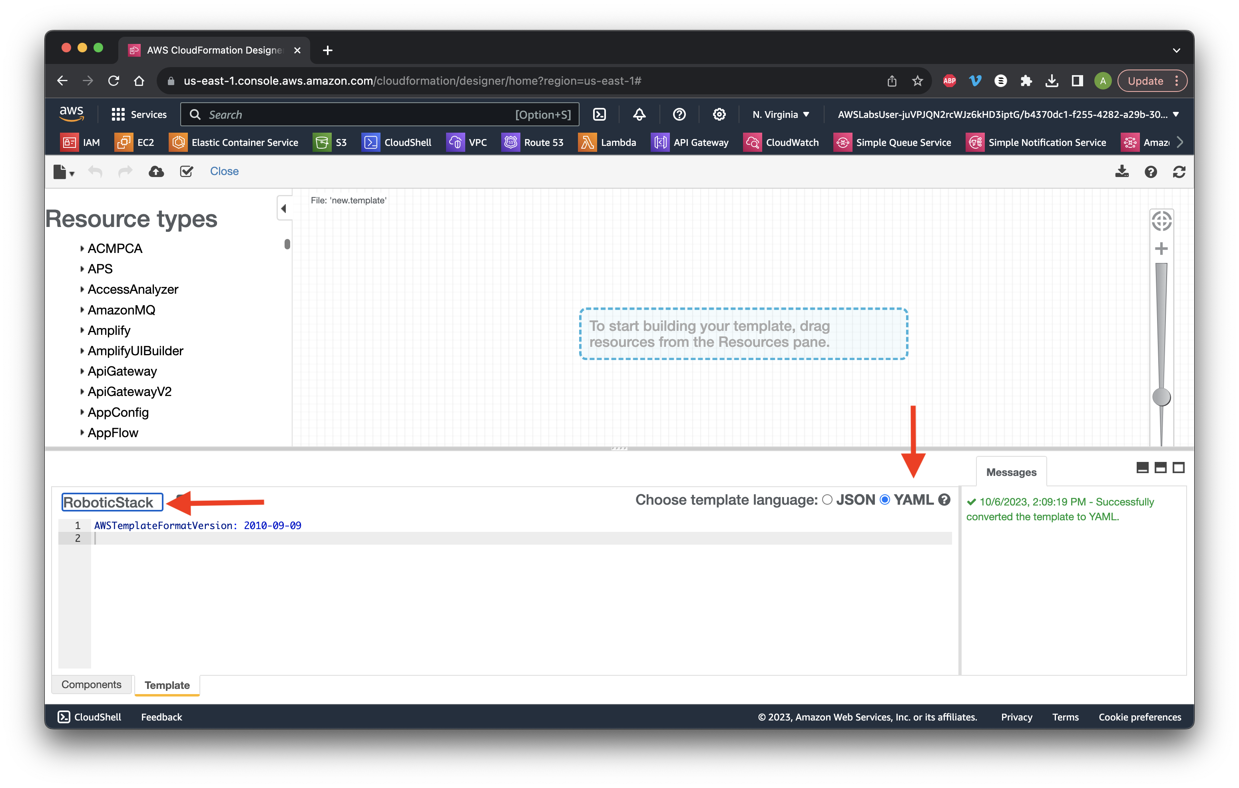Click the redo arrow in Designer toolbar
This screenshot has height=788, width=1239.
coord(125,172)
